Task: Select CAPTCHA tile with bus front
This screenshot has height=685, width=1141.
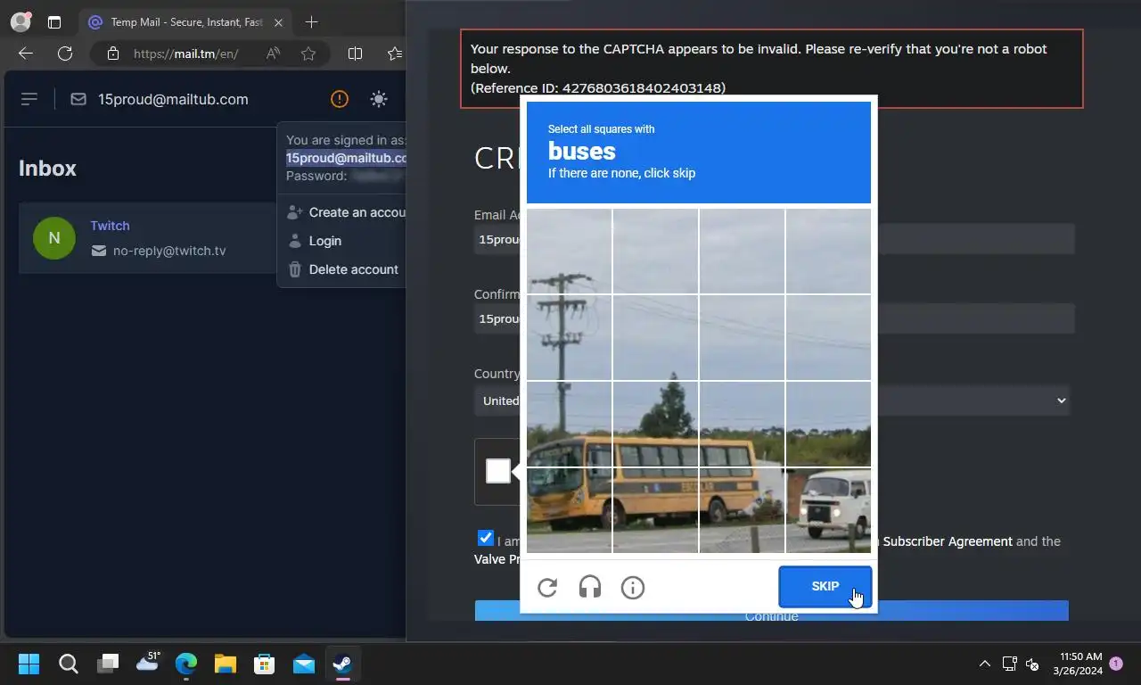Action: 569,510
